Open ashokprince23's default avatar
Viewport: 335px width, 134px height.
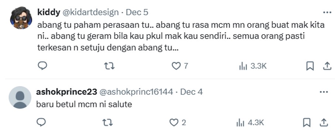(20, 97)
